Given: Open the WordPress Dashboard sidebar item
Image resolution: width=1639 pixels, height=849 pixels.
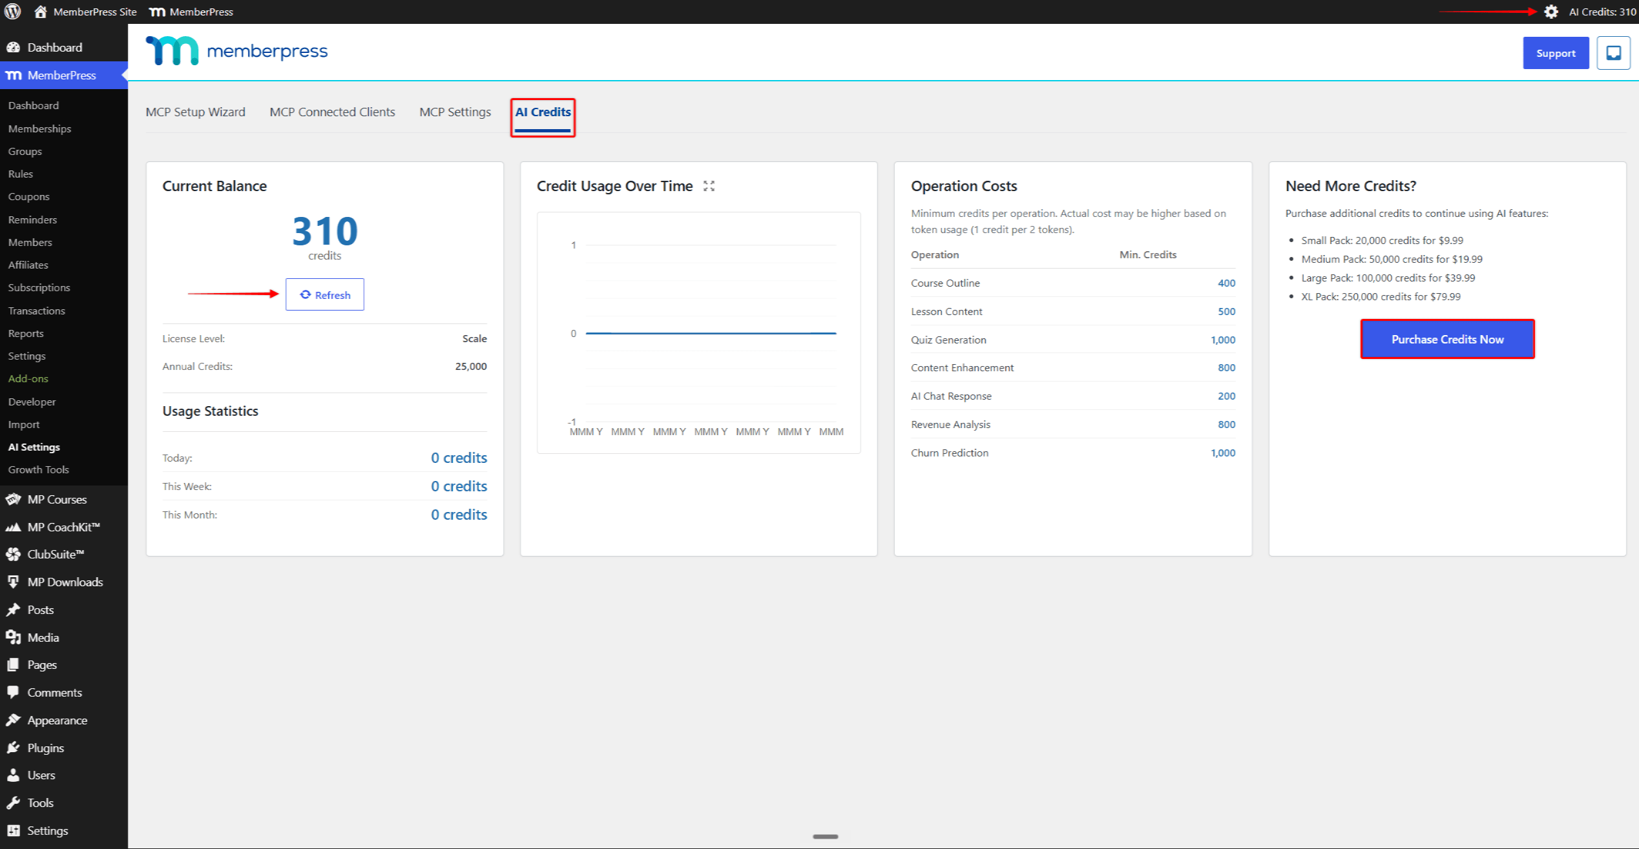Looking at the screenshot, I should [x=55, y=47].
